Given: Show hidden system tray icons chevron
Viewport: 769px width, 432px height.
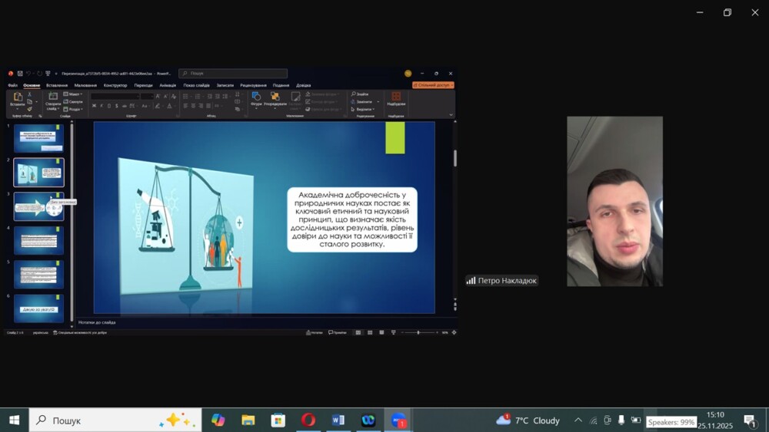Looking at the screenshot, I should tap(578, 420).
